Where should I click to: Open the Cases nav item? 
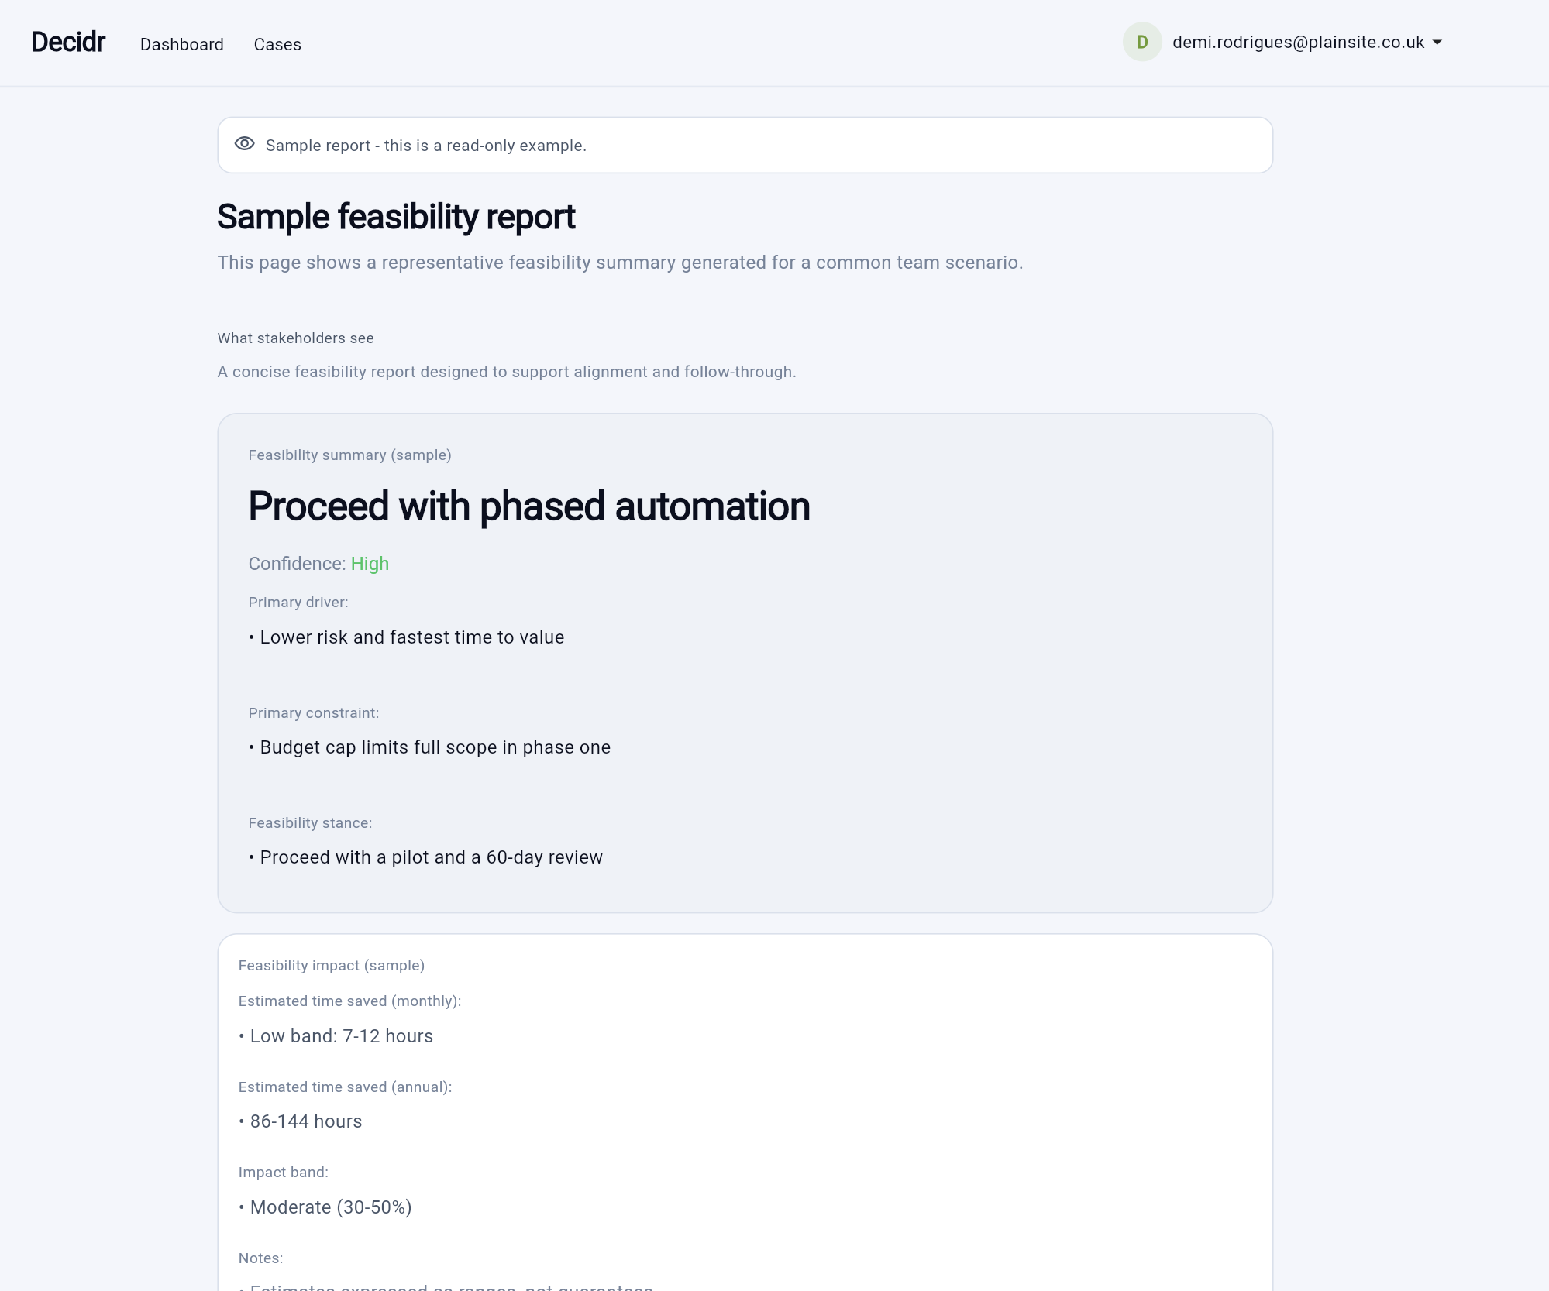277,45
